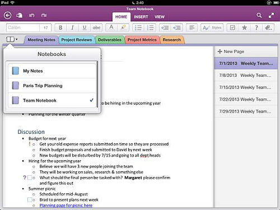
Task: Open the 7/22/2013 Weekly Team page
Action: click(x=246, y=99)
